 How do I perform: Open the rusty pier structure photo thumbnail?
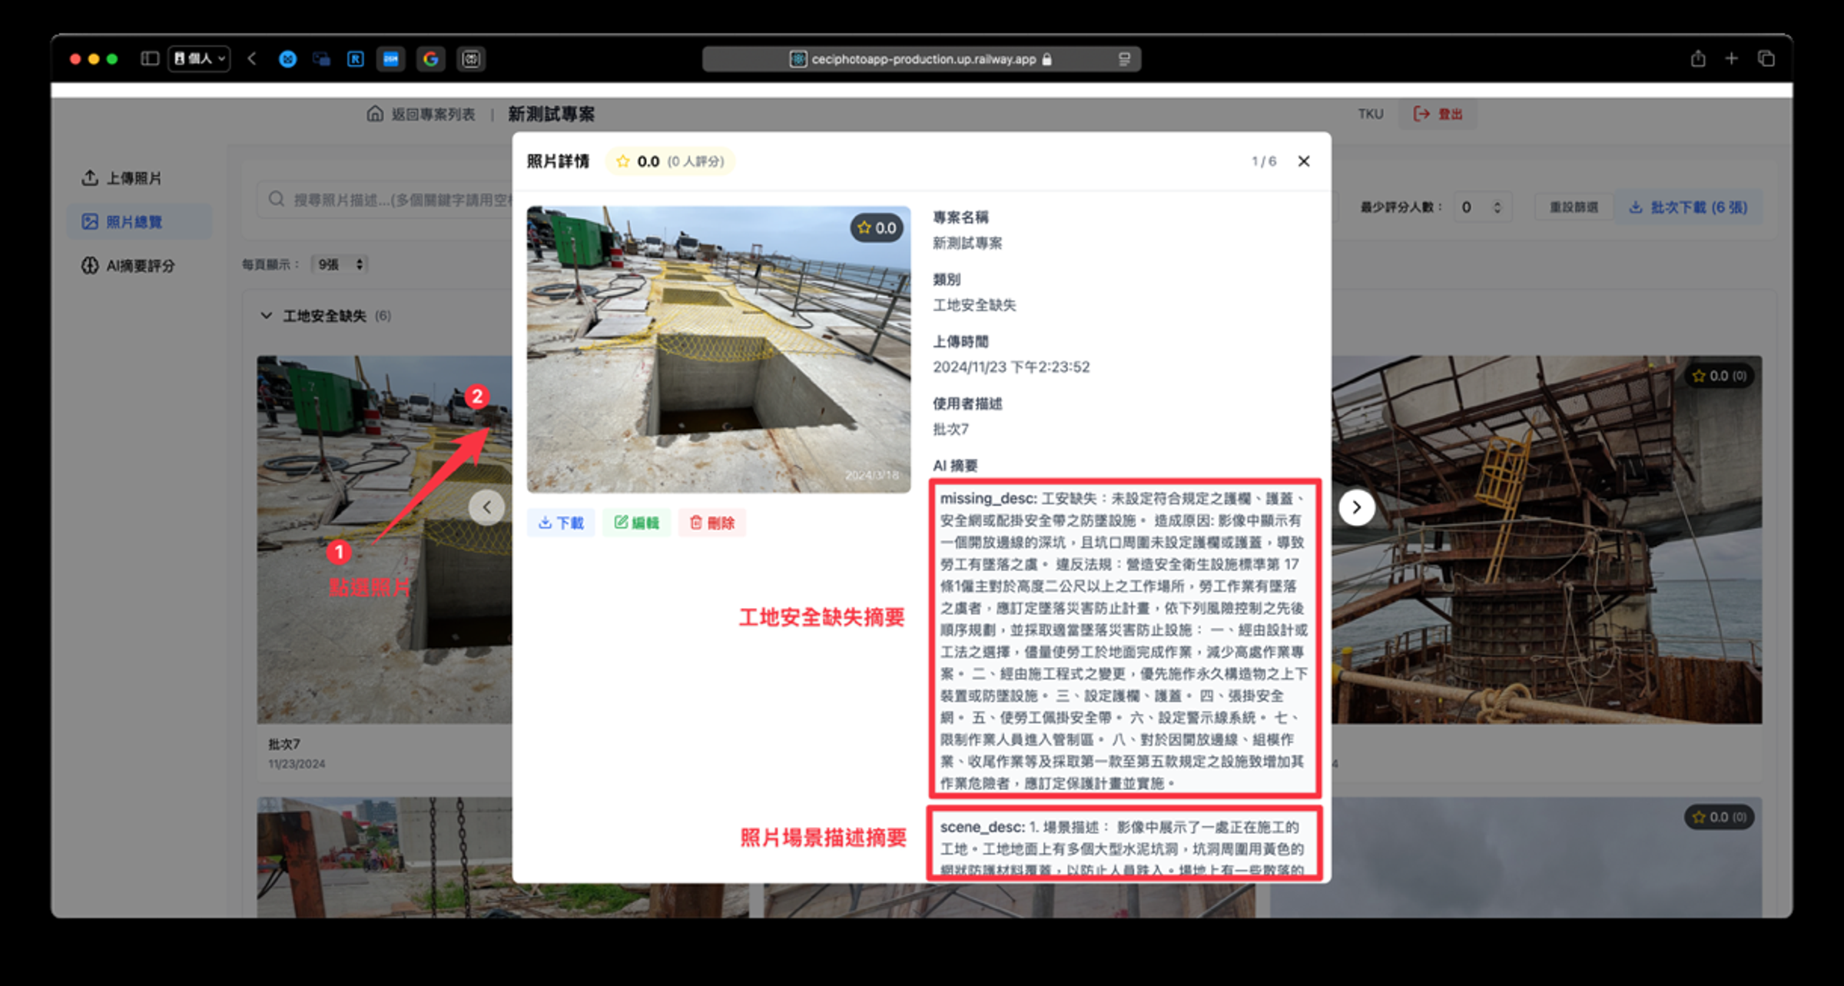coord(1546,539)
